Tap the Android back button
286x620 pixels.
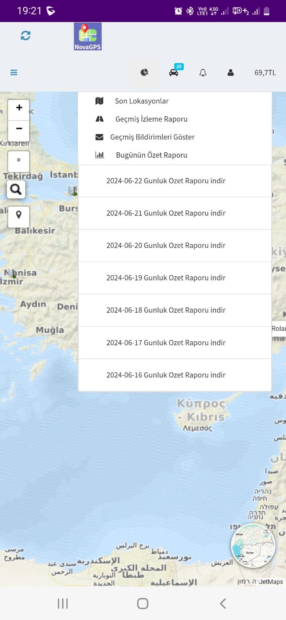pyautogui.click(x=223, y=603)
